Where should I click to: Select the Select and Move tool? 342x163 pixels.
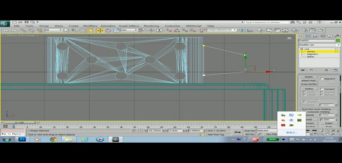(x=100, y=30)
